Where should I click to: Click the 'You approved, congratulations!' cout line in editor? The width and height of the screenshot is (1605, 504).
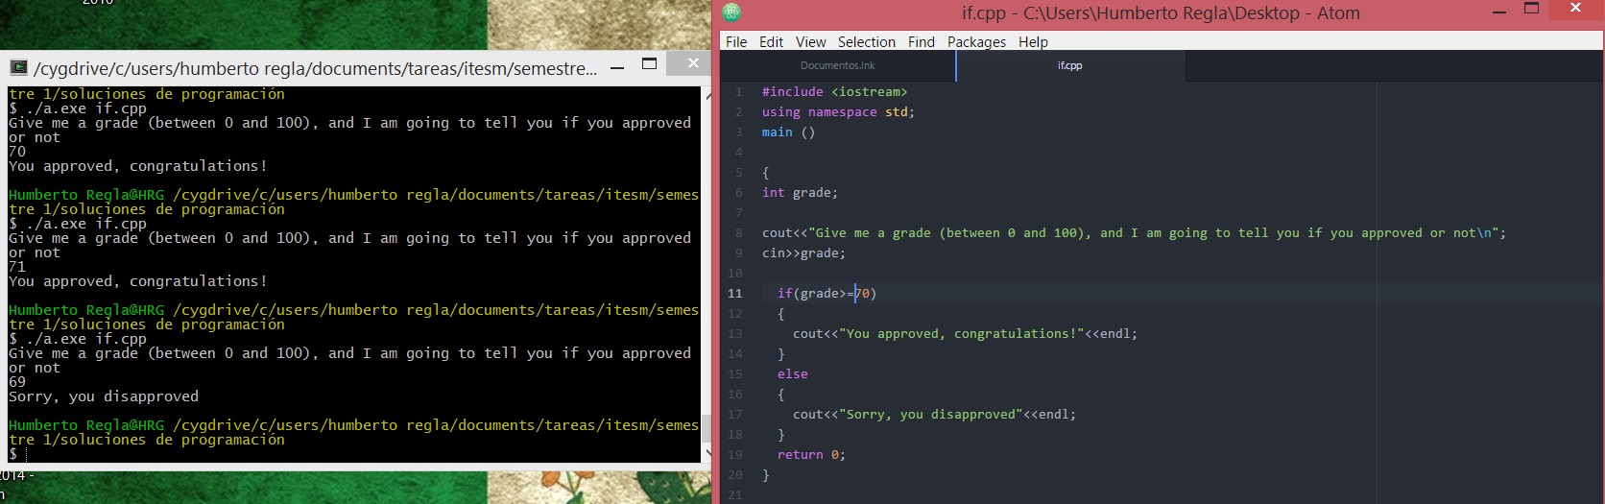tap(965, 334)
